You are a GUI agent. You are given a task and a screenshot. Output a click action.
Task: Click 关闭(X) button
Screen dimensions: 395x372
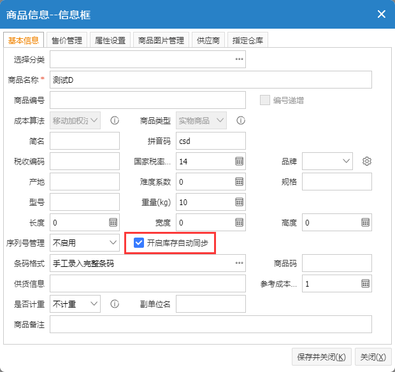[x=373, y=357]
